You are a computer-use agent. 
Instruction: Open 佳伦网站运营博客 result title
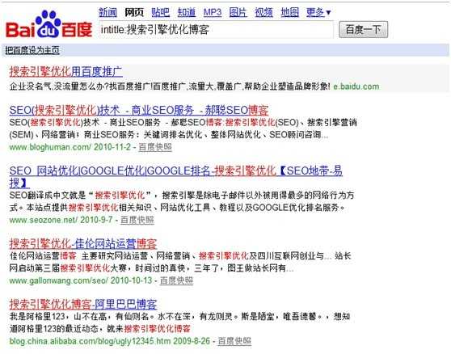click(x=83, y=243)
